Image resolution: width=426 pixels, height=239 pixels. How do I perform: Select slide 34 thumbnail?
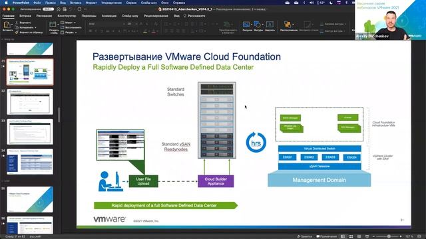coord(30,161)
